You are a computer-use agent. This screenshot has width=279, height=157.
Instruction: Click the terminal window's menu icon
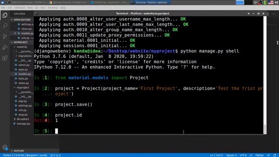[x=37, y=14]
